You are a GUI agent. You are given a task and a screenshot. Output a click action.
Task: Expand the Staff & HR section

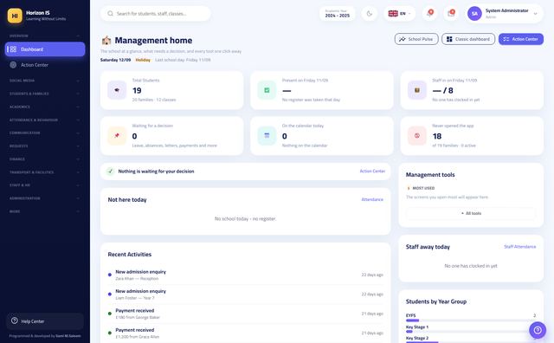tap(45, 185)
